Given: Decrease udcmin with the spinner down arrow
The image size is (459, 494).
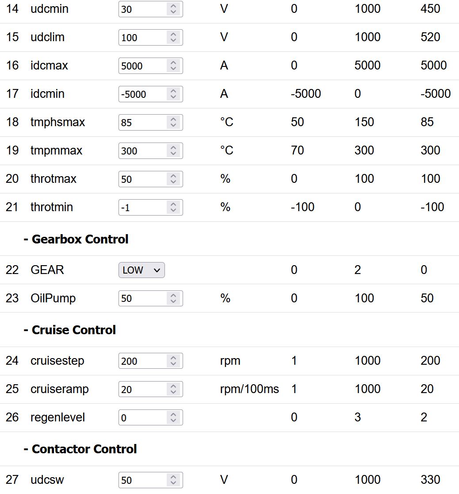Looking at the screenshot, I should pyautogui.click(x=173, y=12).
